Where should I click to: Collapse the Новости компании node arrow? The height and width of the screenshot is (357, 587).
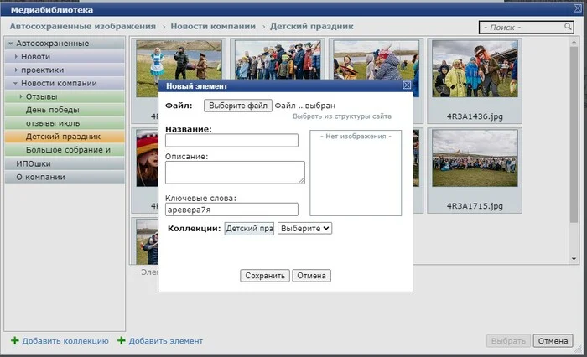(x=15, y=83)
